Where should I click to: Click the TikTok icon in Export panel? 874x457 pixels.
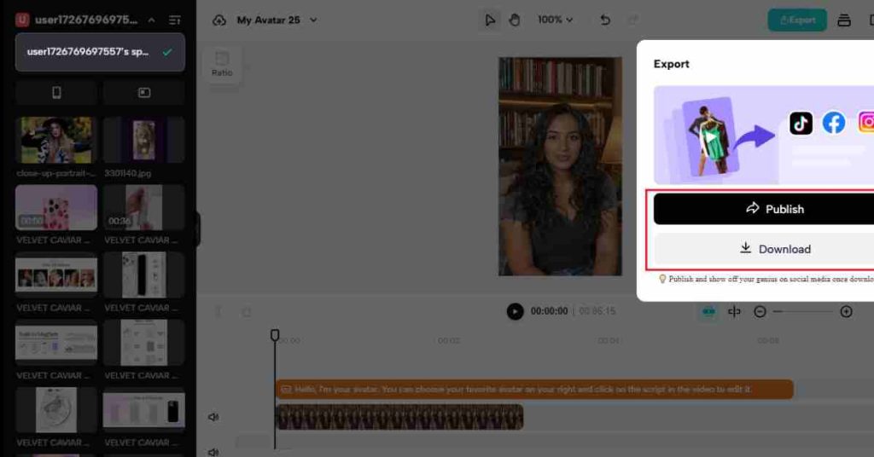(801, 123)
